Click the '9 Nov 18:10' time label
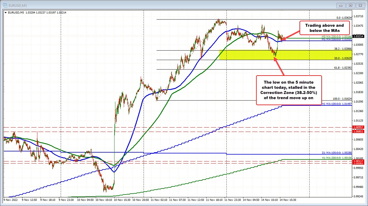 tap(48, 200)
